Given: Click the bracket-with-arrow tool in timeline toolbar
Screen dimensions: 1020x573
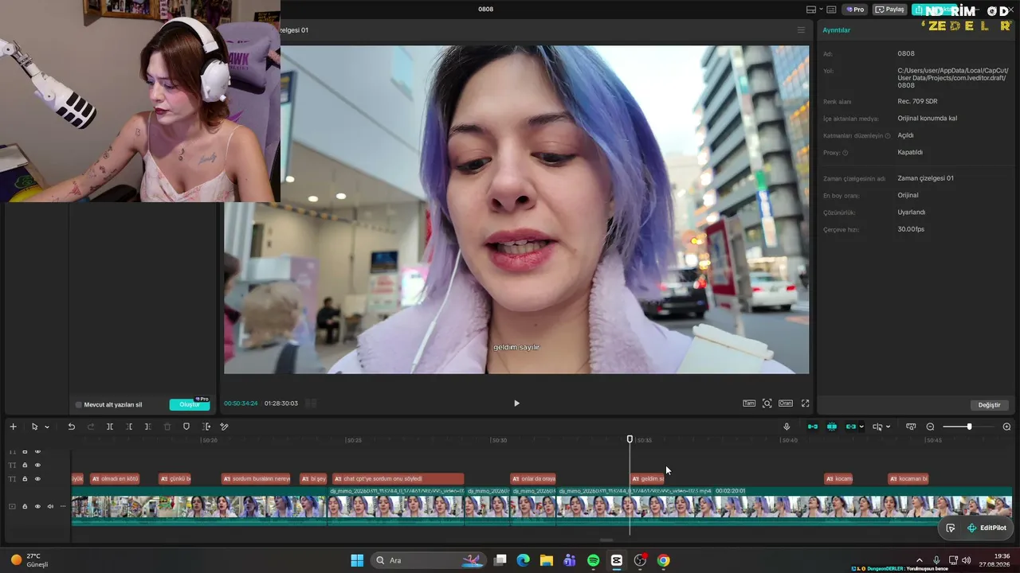Looking at the screenshot, I should pos(206,427).
